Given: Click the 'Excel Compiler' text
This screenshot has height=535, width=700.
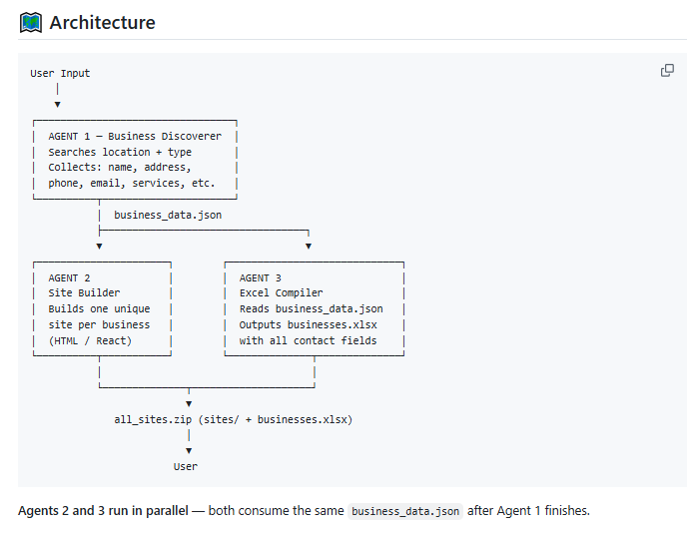Looking at the screenshot, I should pyautogui.click(x=282, y=293).
